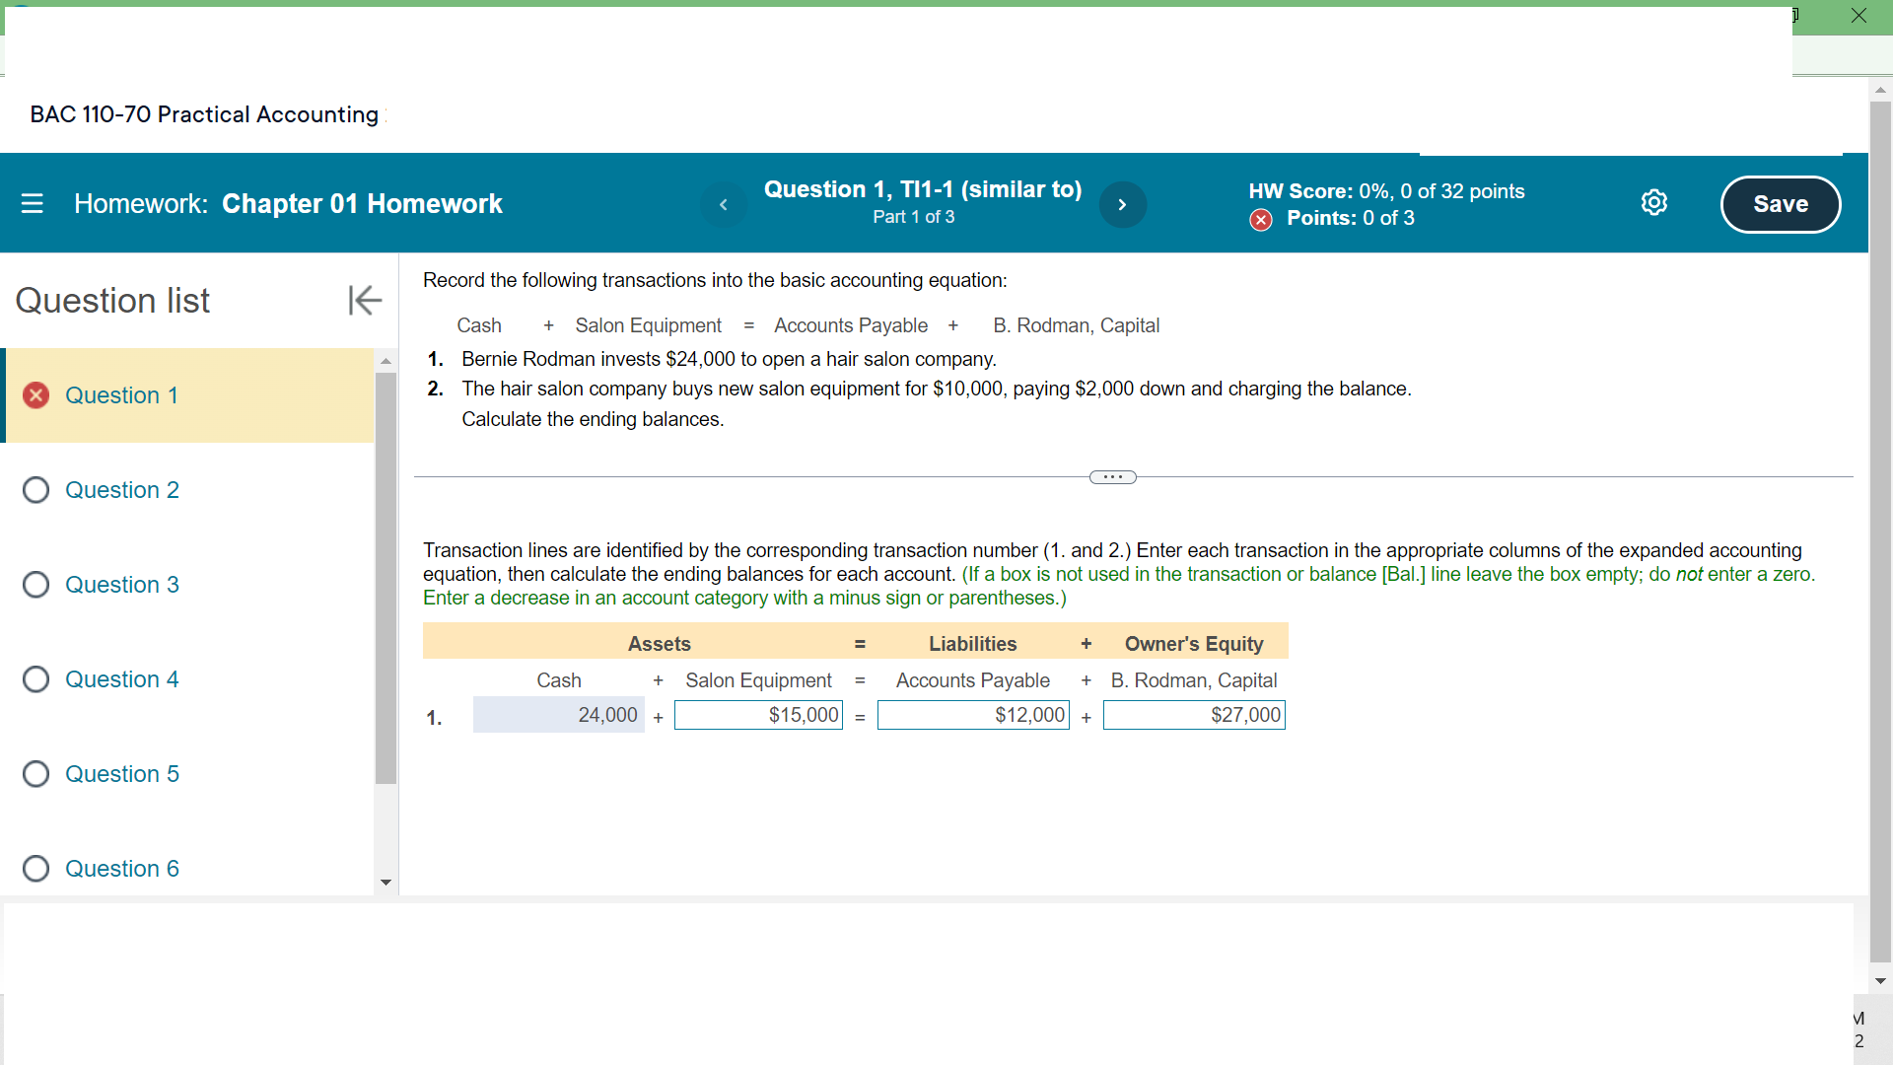The image size is (1893, 1065).
Task: Open Question 4 in list
Action: (x=121, y=679)
